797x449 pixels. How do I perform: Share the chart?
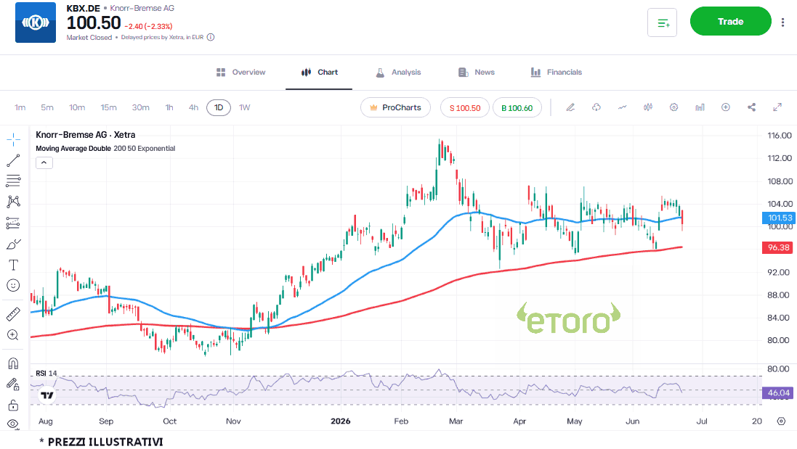tap(752, 107)
